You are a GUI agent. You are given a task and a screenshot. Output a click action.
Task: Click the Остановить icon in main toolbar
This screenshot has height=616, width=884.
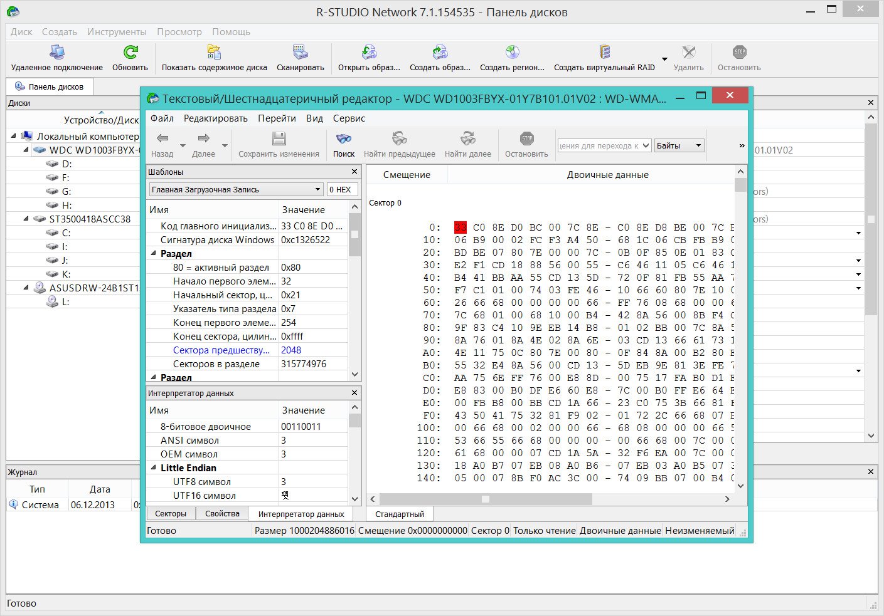click(739, 52)
